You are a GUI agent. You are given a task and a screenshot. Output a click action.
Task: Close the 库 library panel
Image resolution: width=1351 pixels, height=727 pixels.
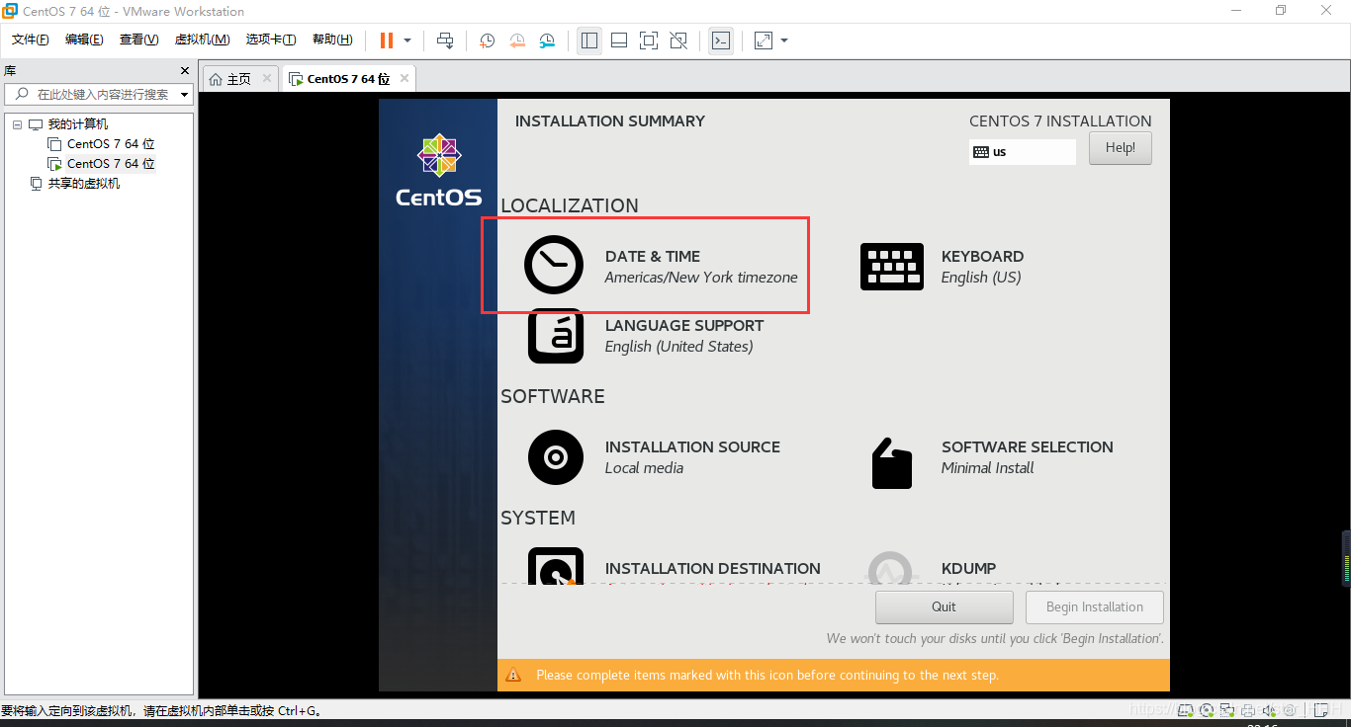tap(185, 71)
